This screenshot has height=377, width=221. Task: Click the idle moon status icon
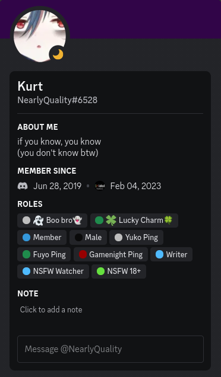(58, 55)
